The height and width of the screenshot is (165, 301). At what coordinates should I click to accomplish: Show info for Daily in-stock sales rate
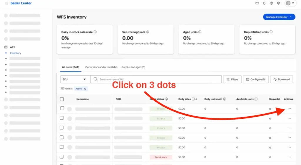click(95, 32)
